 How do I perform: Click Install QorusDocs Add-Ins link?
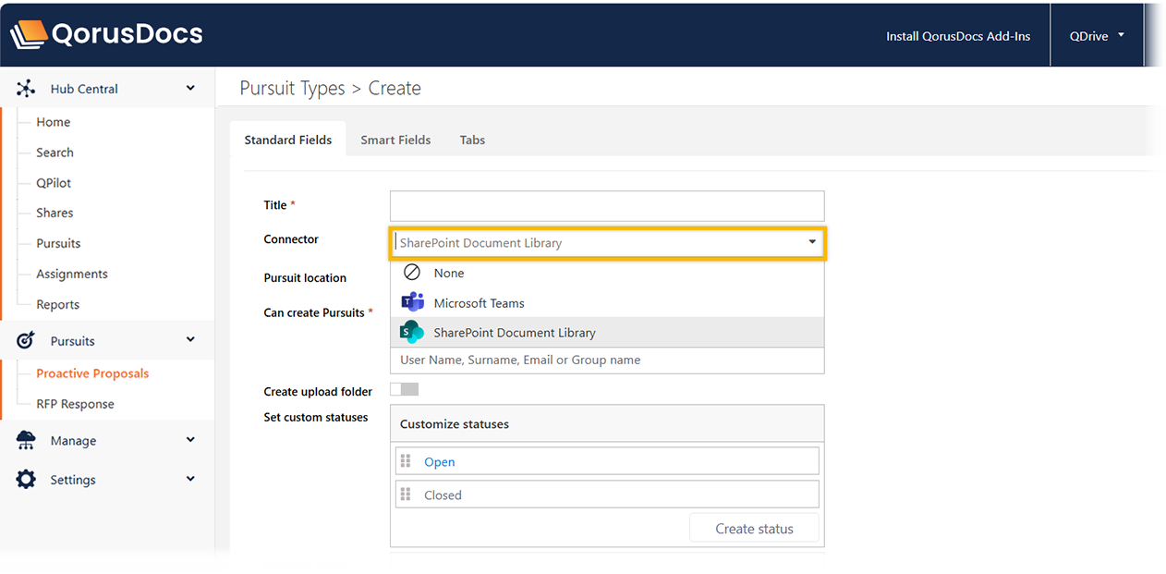(957, 36)
